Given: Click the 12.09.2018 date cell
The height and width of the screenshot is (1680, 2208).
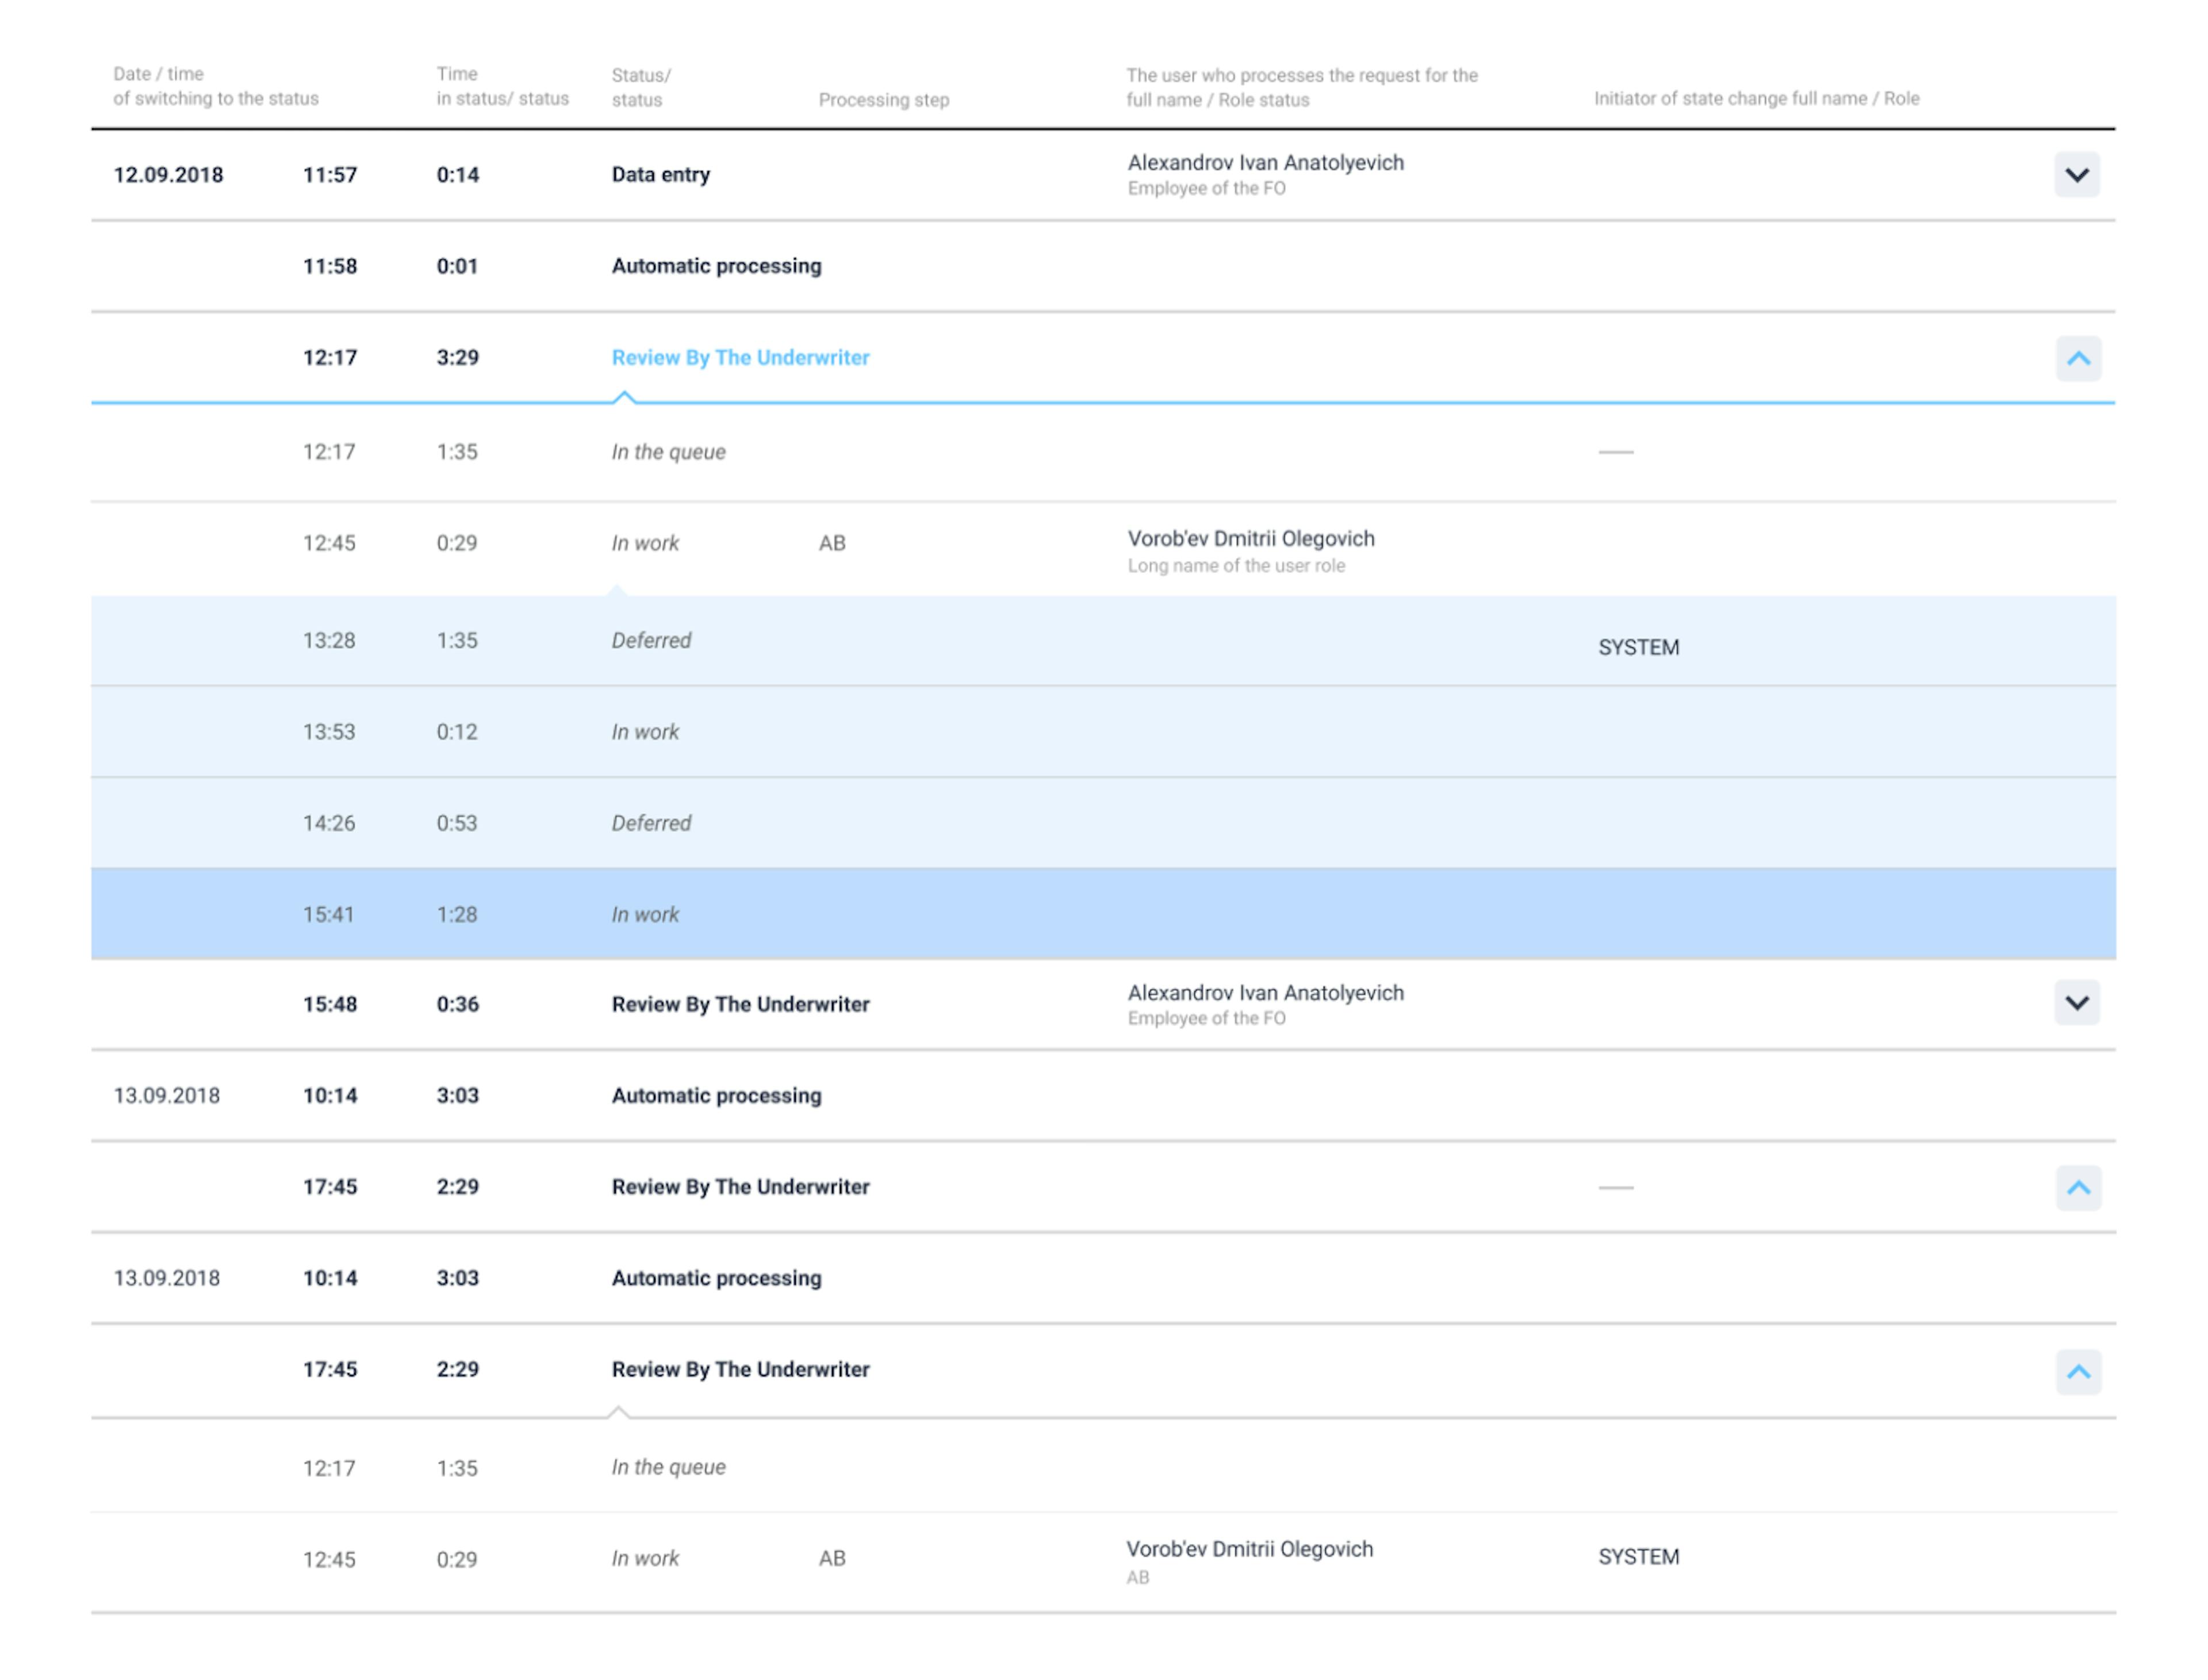Looking at the screenshot, I should (168, 175).
